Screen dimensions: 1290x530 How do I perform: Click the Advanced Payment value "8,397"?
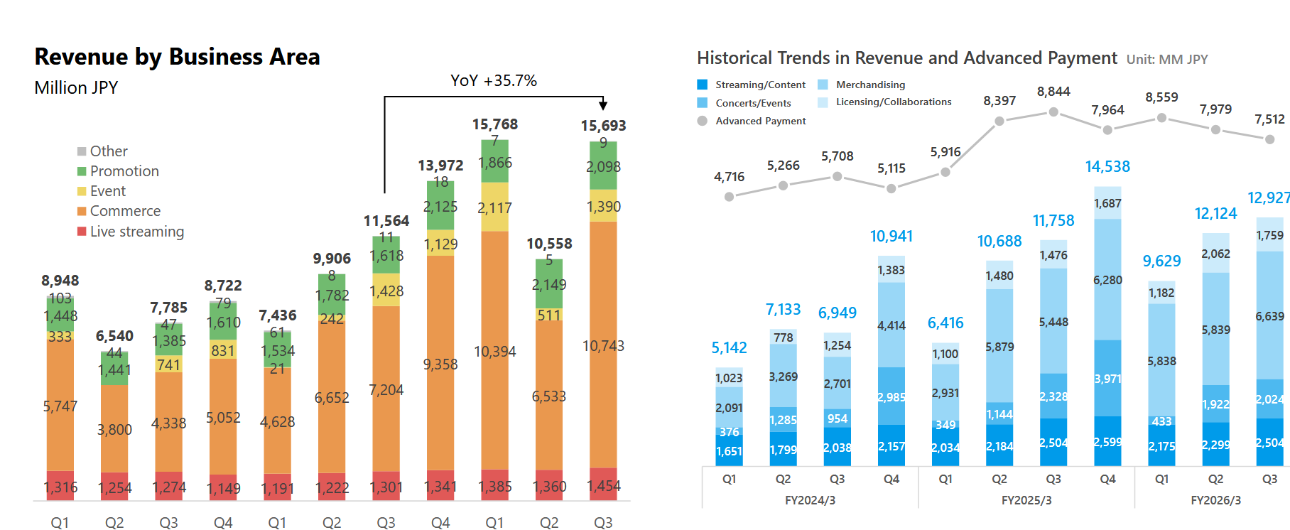click(999, 101)
